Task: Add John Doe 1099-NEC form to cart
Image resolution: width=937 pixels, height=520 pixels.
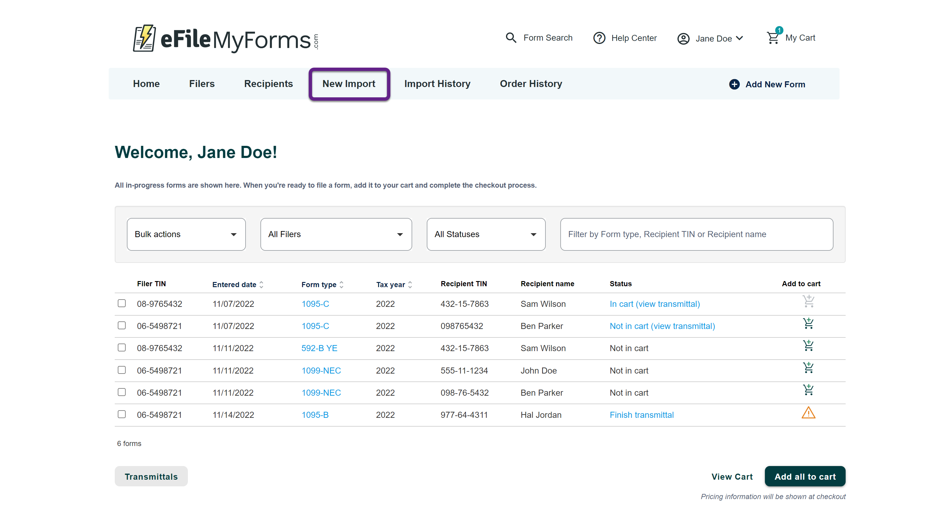Action: tap(808, 368)
